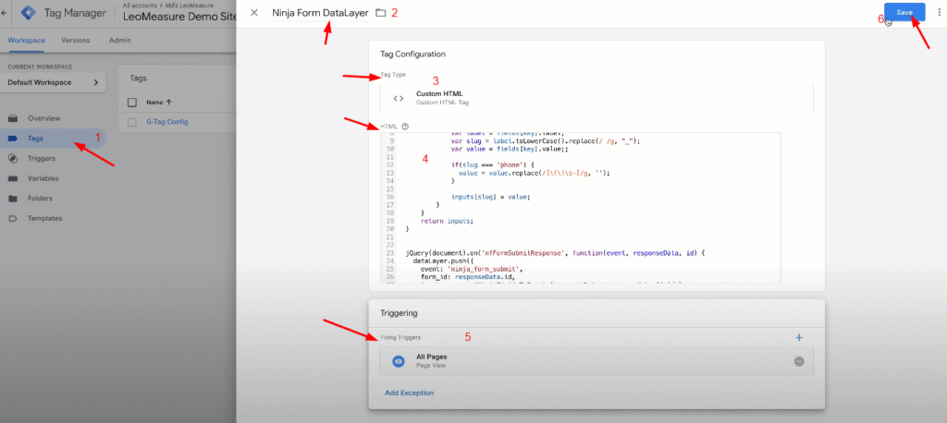Screen dimensions: 947x423
Task: Open Triggers in the sidebar
Action: coord(42,158)
